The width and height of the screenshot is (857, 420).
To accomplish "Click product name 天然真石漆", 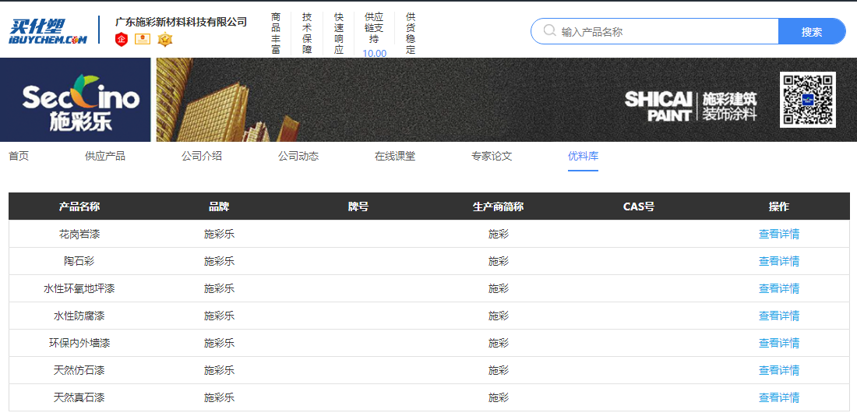I will 79,398.
